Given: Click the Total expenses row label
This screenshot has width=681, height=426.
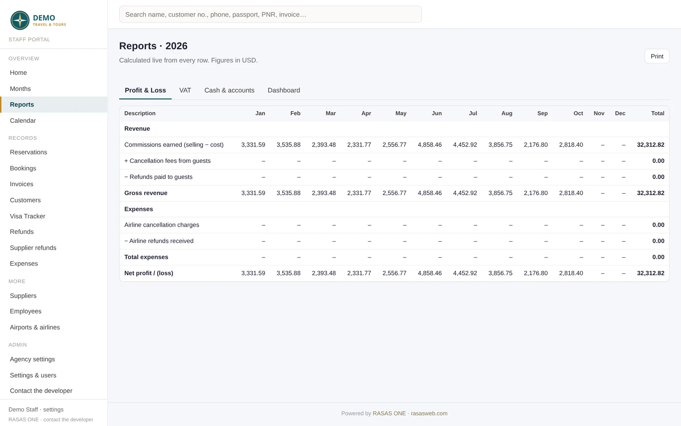Looking at the screenshot, I should [146, 257].
